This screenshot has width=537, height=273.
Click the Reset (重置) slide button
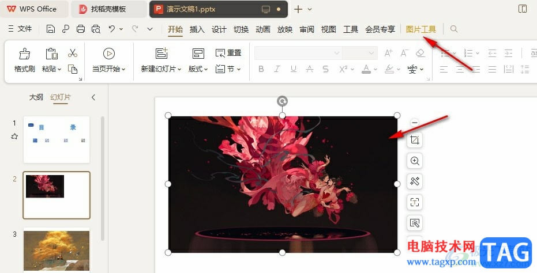point(228,53)
